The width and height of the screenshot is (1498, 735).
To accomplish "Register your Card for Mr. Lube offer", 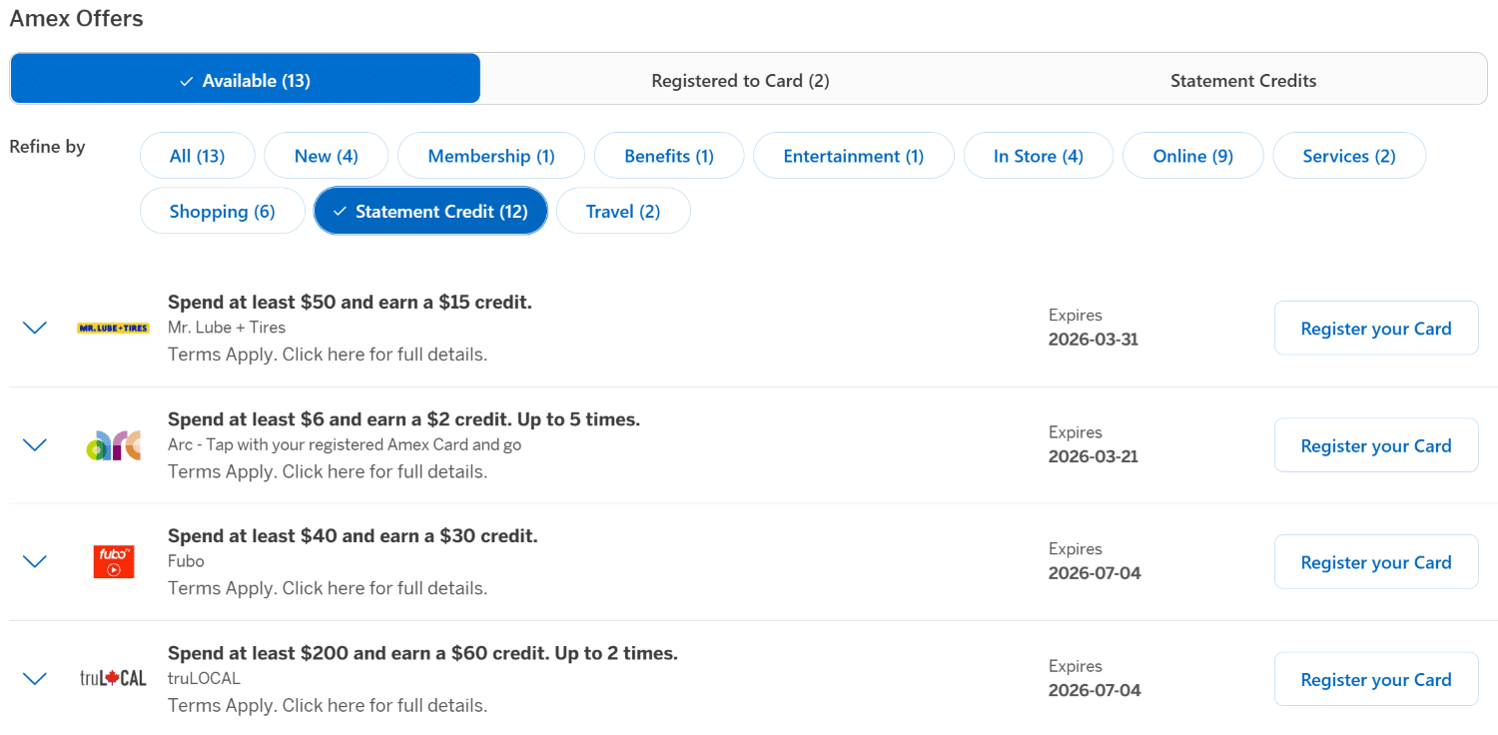I will 1376,328.
